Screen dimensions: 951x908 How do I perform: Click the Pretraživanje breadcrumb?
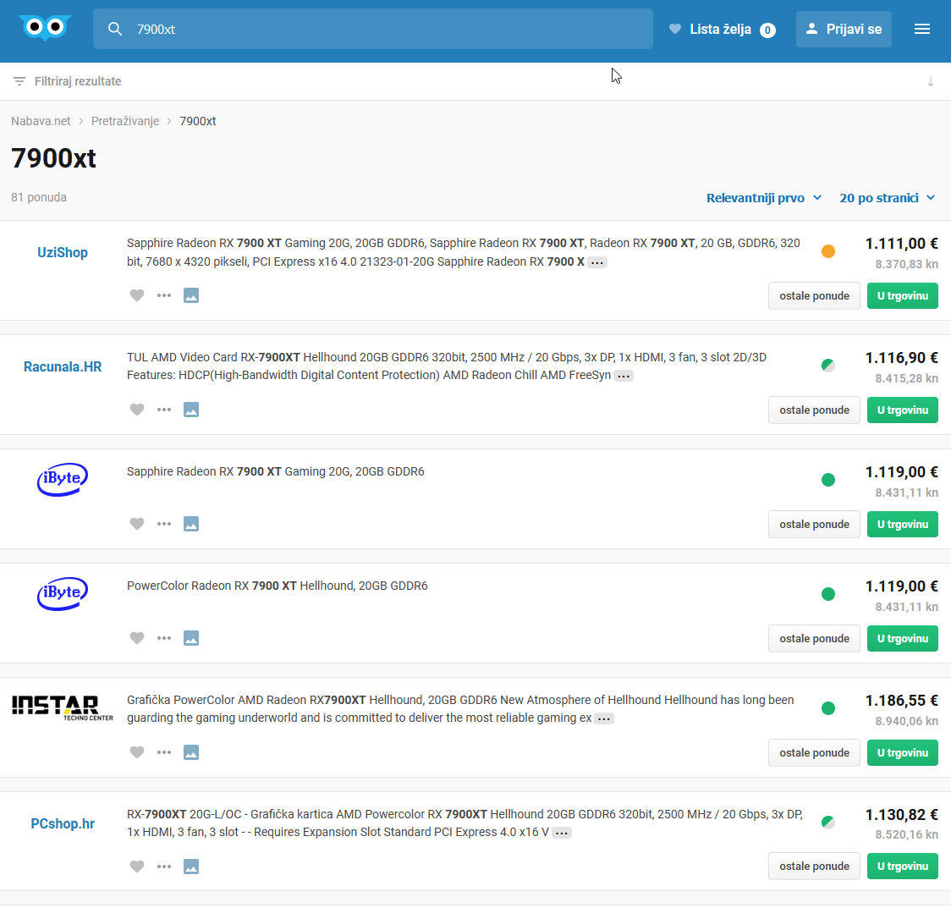click(x=125, y=121)
